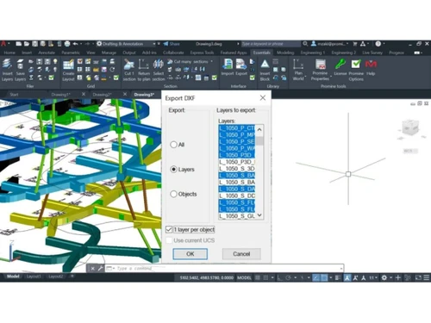Expand the Cut many sections dropdown
This screenshot has width=431, height=323.
212,61
